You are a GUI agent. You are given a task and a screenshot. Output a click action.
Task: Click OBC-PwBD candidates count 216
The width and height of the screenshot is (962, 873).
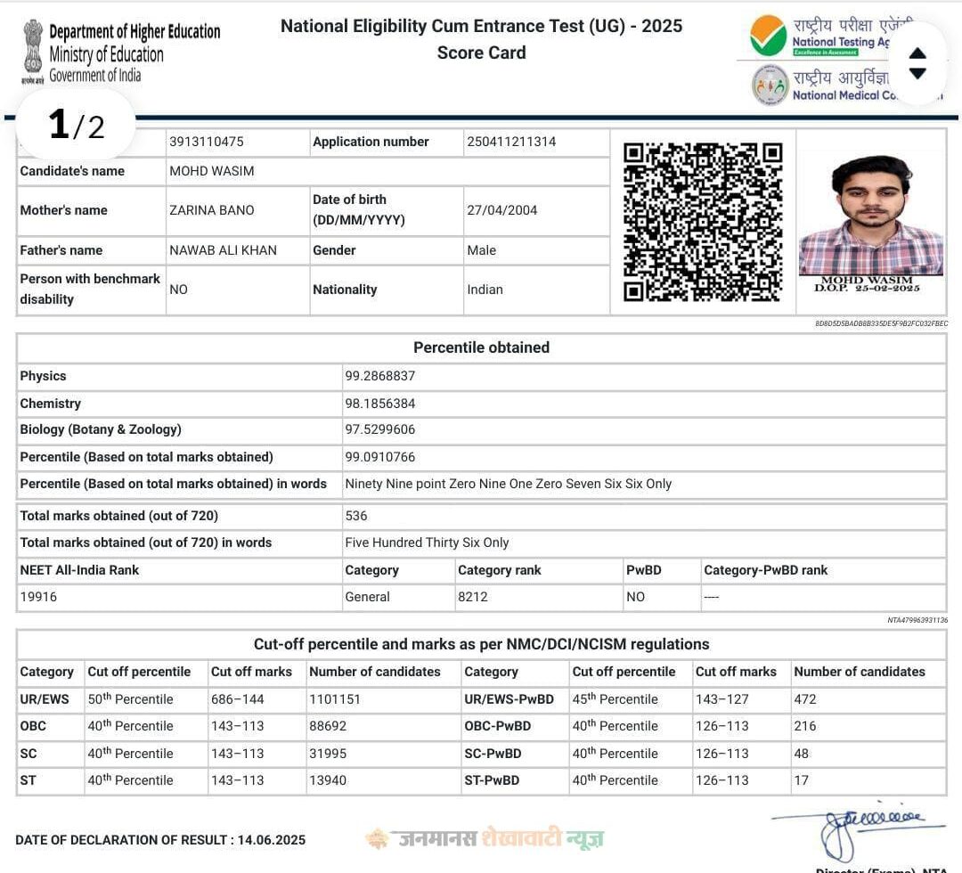coord(805,726)
